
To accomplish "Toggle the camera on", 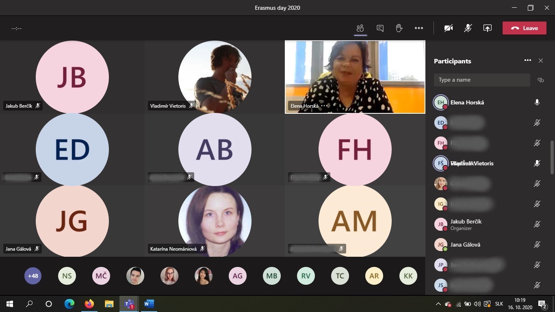I will (449, 28).
